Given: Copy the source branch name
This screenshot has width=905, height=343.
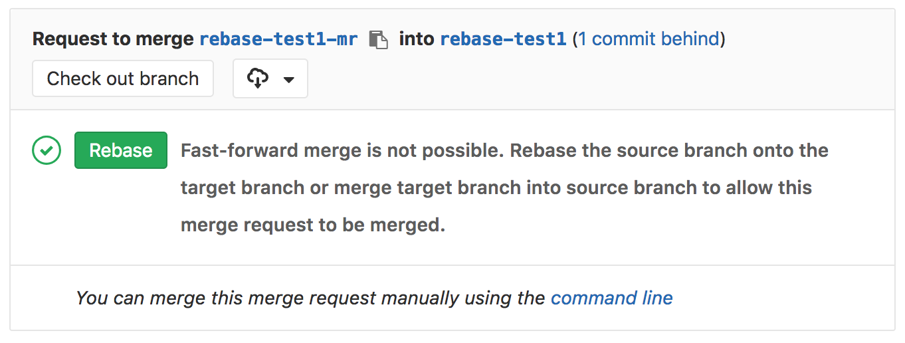Looking at the screenshot, I should [378, 39].
